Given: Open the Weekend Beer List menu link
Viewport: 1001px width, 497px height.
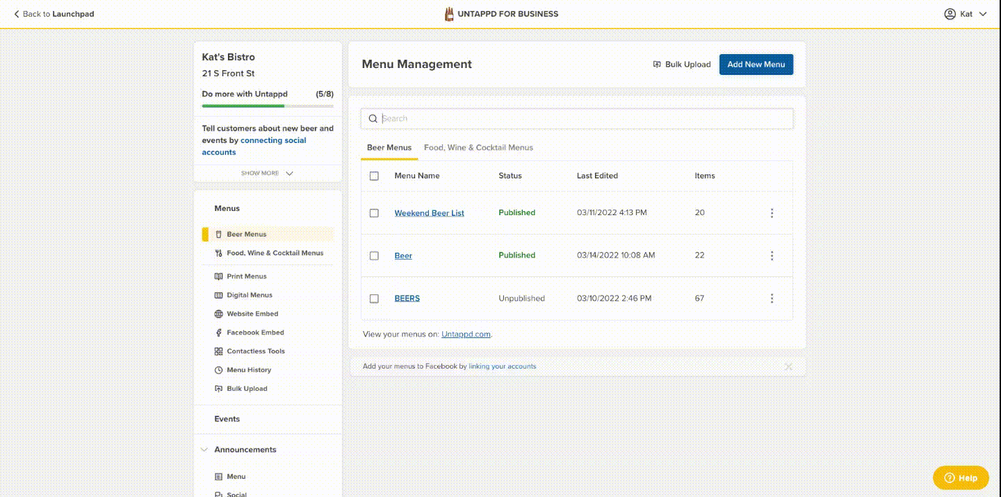Looking at the screenshot, I should click(430, 213).
